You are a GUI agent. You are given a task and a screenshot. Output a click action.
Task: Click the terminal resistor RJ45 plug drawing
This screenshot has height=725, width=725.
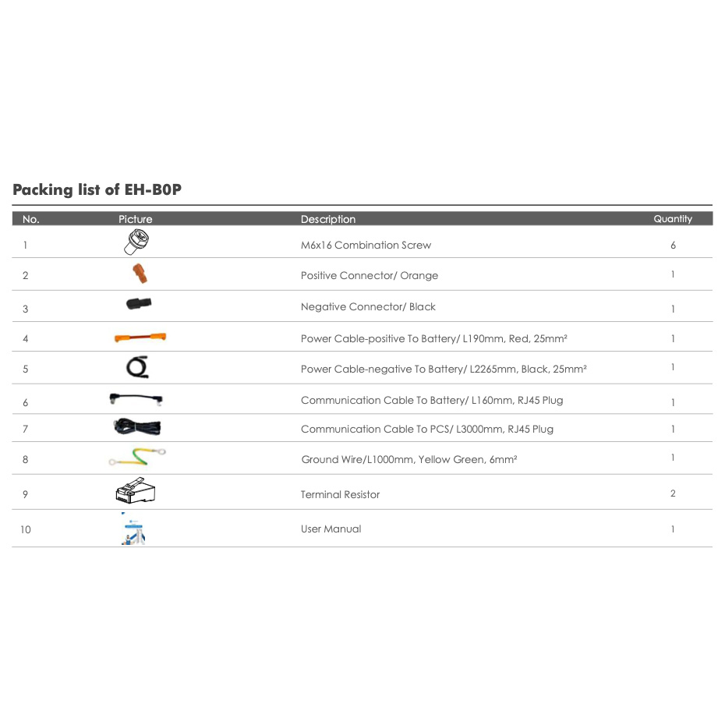pyautogui.click(x=135, y=490)
